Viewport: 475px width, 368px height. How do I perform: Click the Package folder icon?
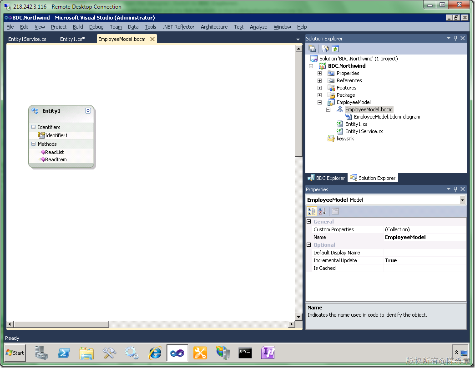(331, 95)
